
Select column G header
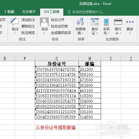point(57,59)
